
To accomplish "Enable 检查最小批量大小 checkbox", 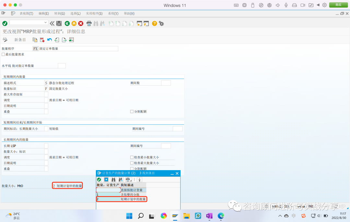I will click(132, 157).
